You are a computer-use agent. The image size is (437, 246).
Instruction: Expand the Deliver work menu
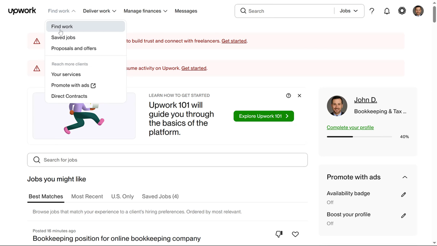tap(99, 11)
